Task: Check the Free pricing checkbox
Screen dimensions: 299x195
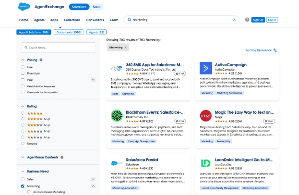Action: [x=23, y=67]
